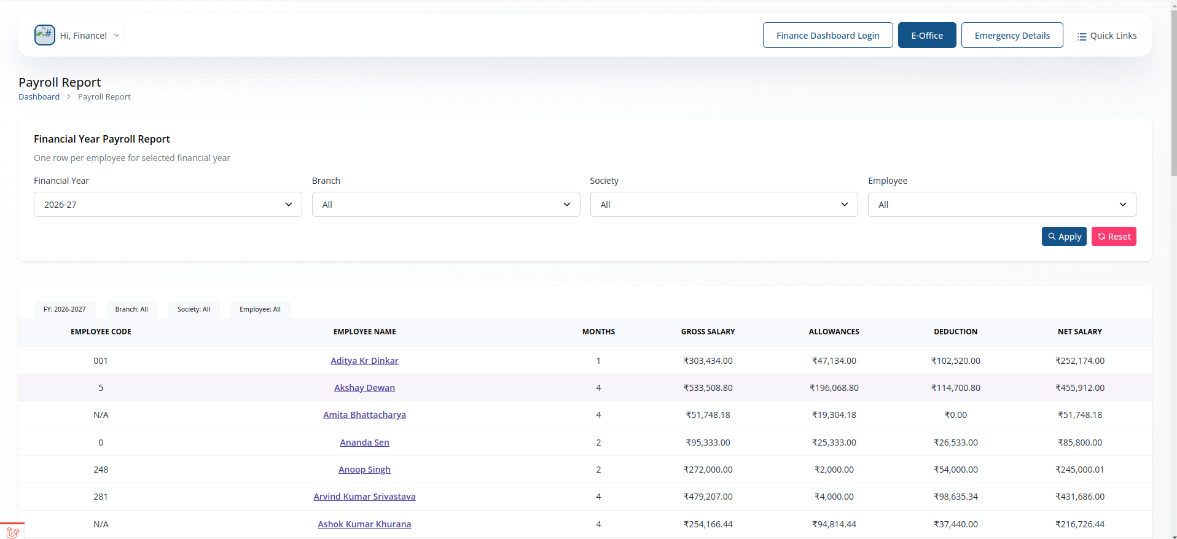Click the Finance Dashboard Login button

pos(827,35)
